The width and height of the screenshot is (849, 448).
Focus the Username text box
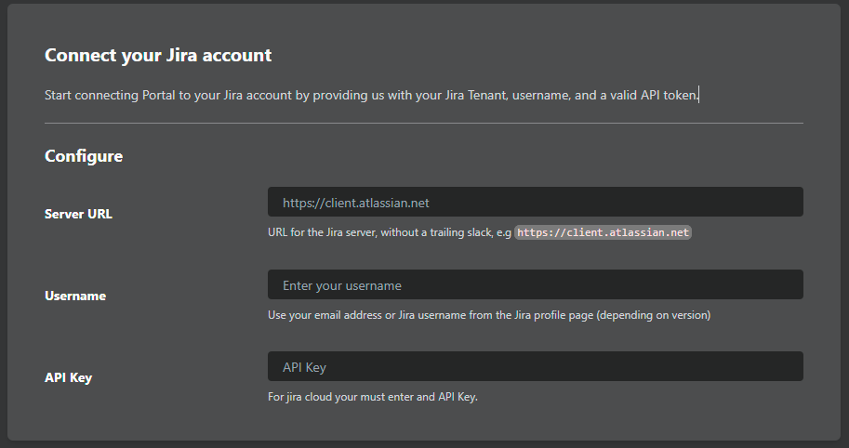point(535,285)
